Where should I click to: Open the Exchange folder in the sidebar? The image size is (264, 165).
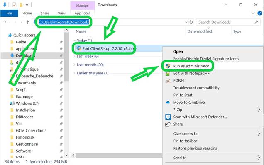[x=24, y=97]
